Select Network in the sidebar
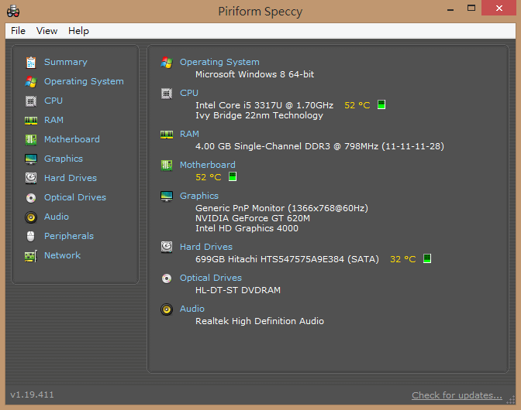Viewport: 521px width, 410px height. pyautogui.click(x=63, y=255)
